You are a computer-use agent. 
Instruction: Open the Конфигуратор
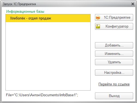coord(114,26)
